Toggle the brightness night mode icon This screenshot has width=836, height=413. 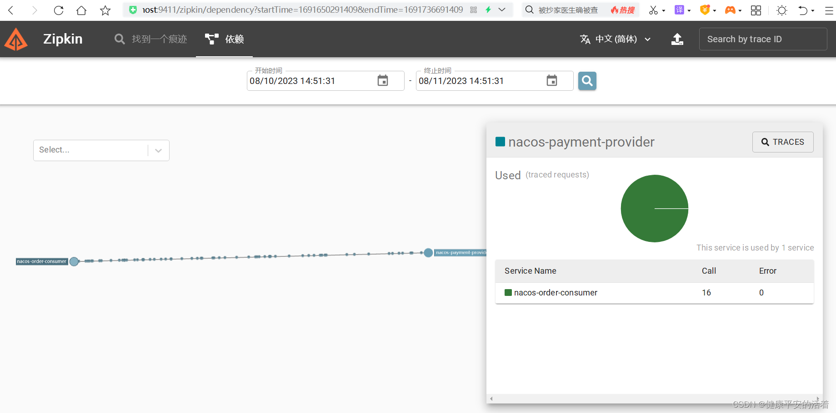tap(782, 10)
